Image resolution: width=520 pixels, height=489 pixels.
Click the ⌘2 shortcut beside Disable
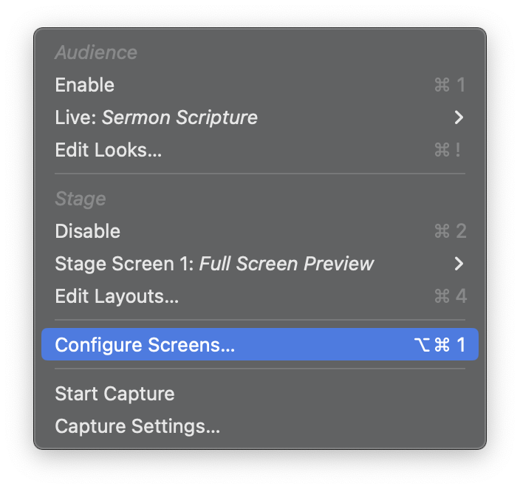coord(450,231)
